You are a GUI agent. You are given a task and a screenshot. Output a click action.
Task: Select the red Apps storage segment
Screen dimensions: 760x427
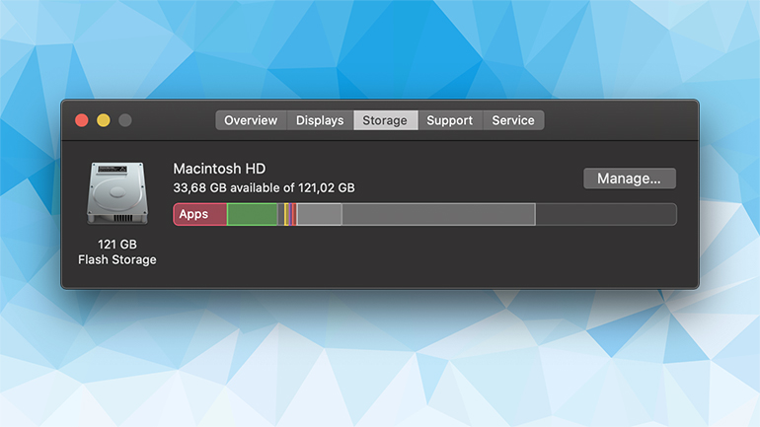[x=199, y=214]
